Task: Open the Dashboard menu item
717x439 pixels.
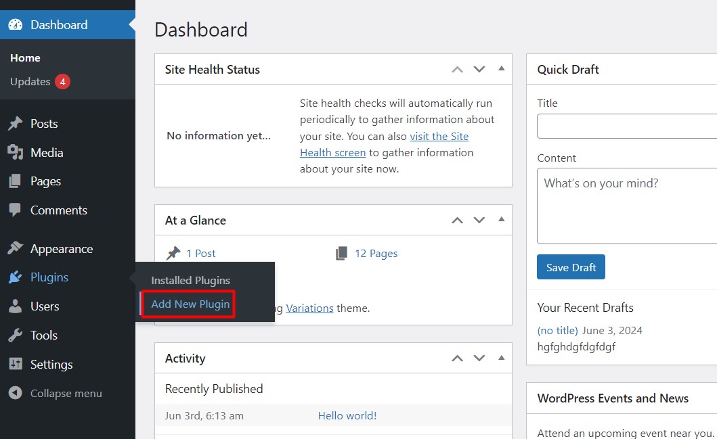Action: pos(68,24)
